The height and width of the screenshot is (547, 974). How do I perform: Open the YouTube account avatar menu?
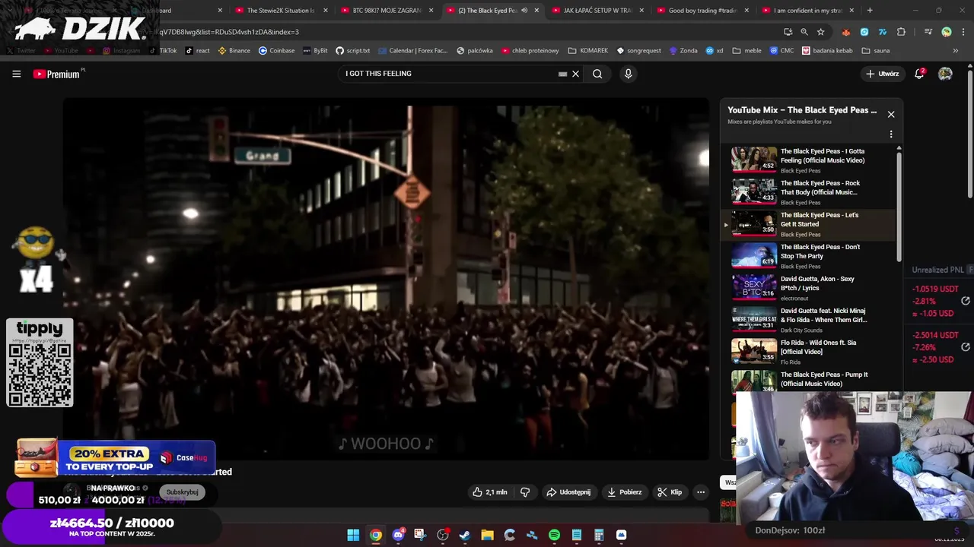click(x=945, y=74)
